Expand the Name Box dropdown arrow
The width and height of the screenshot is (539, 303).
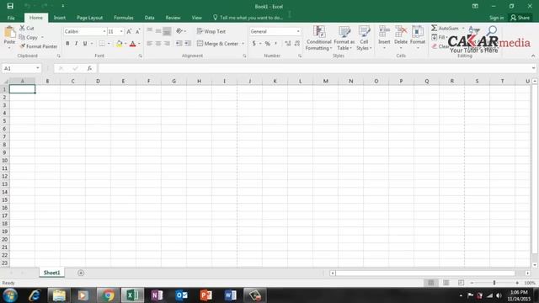pyautogui.click(x=37, y=68)
